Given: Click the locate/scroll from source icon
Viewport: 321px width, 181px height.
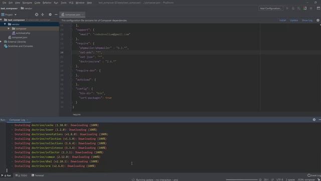Looking at the screenshot, I should tap(37, 15).
